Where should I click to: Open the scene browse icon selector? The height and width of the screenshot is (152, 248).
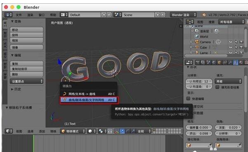(118, 15)
